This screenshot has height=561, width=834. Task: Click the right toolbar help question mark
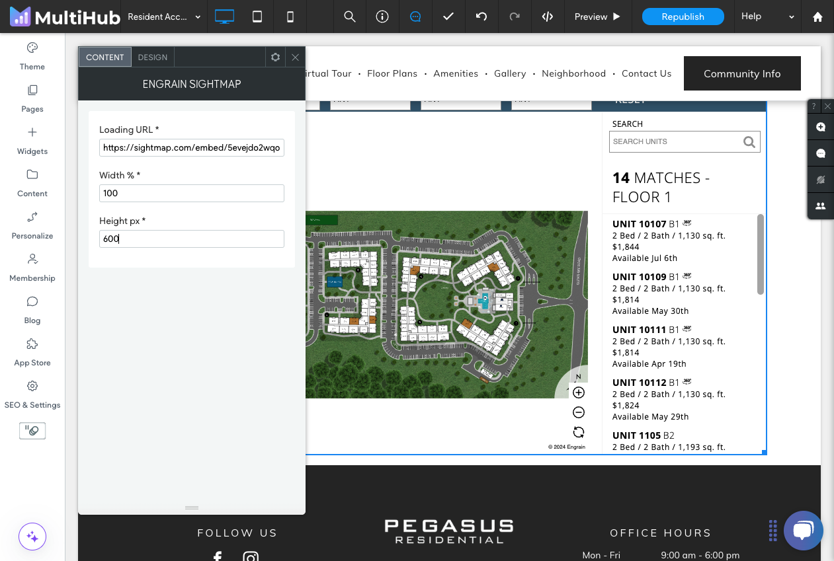click(814, 106)
